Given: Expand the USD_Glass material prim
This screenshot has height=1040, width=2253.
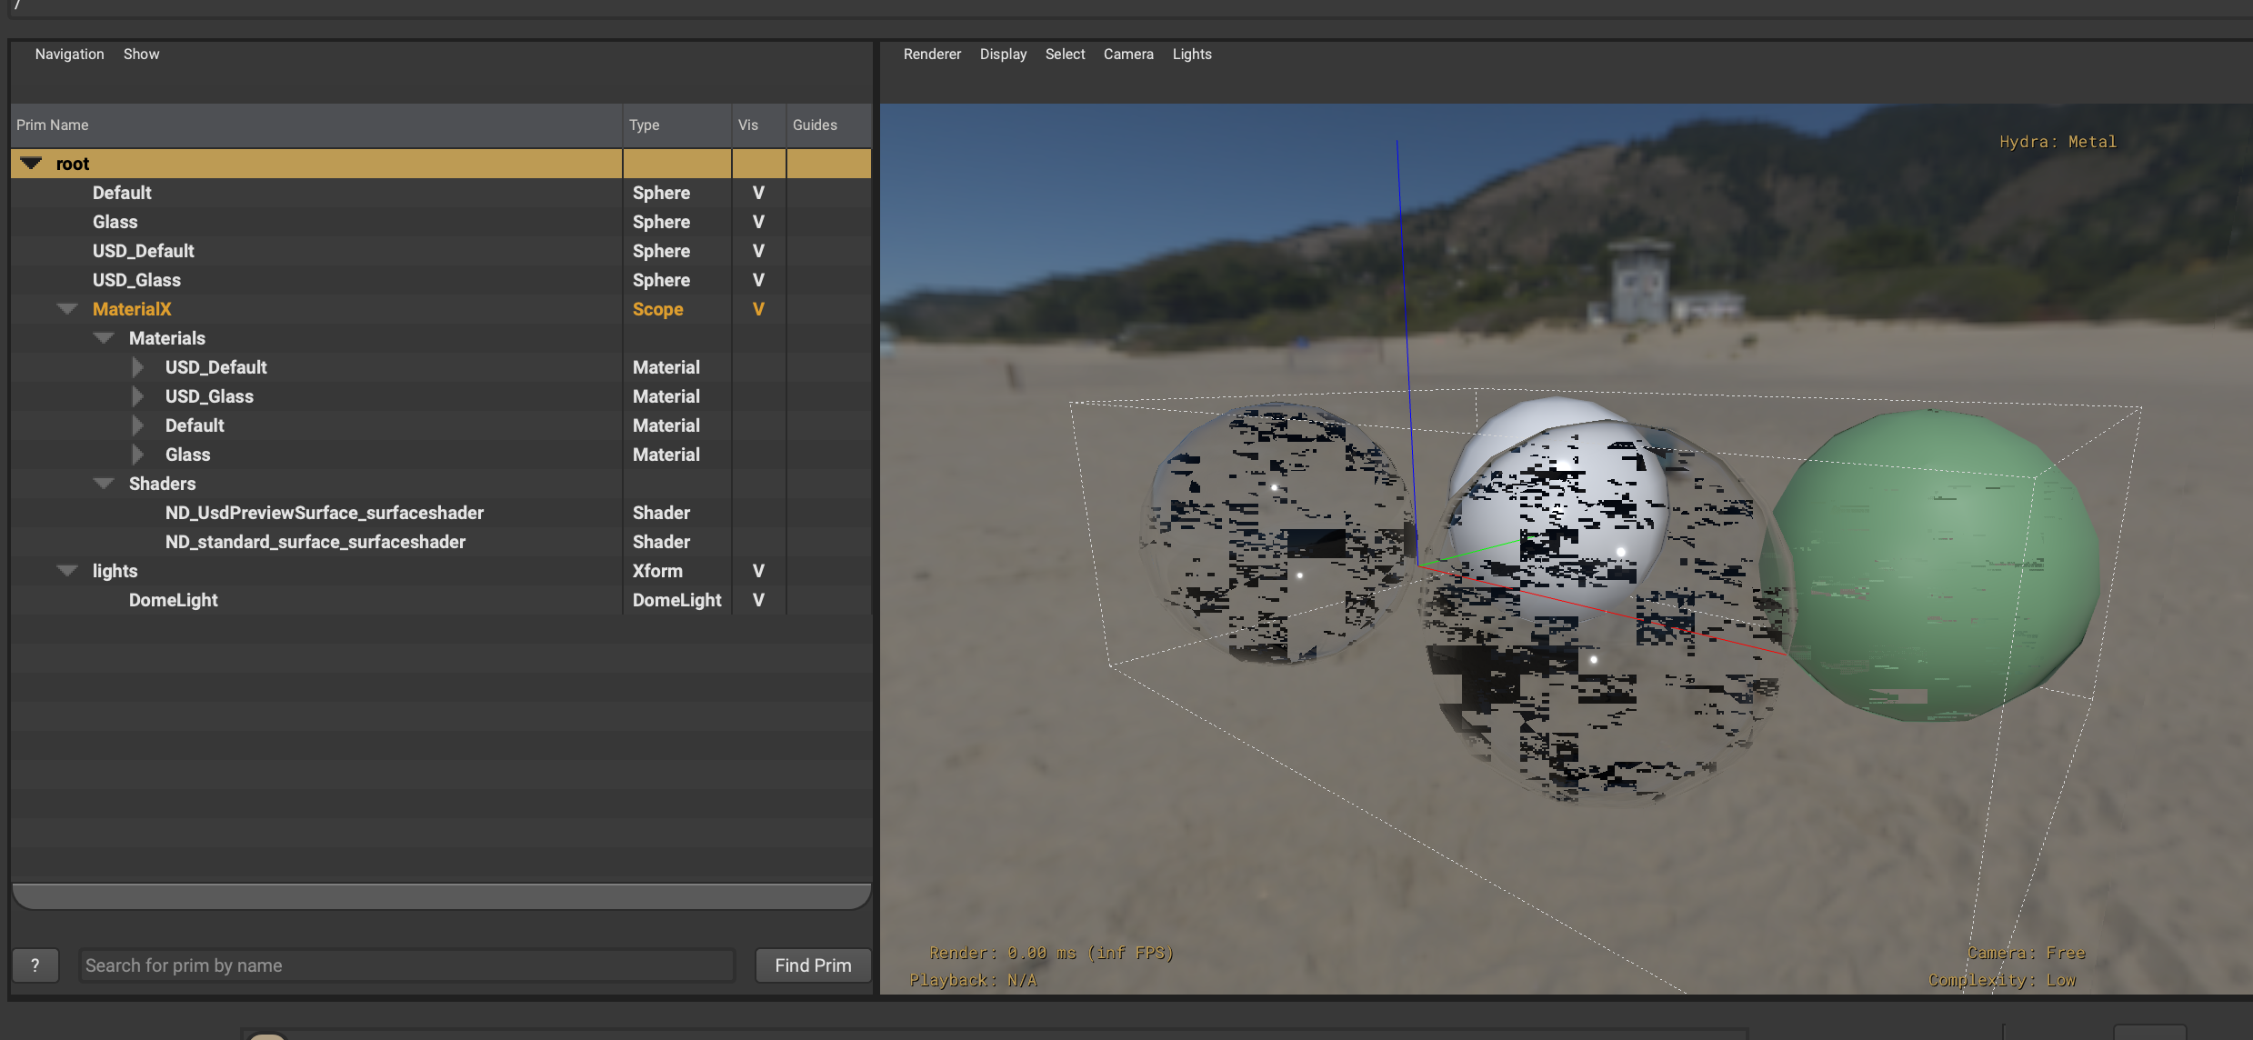Looking at the screenshot, I should [138, 396].
